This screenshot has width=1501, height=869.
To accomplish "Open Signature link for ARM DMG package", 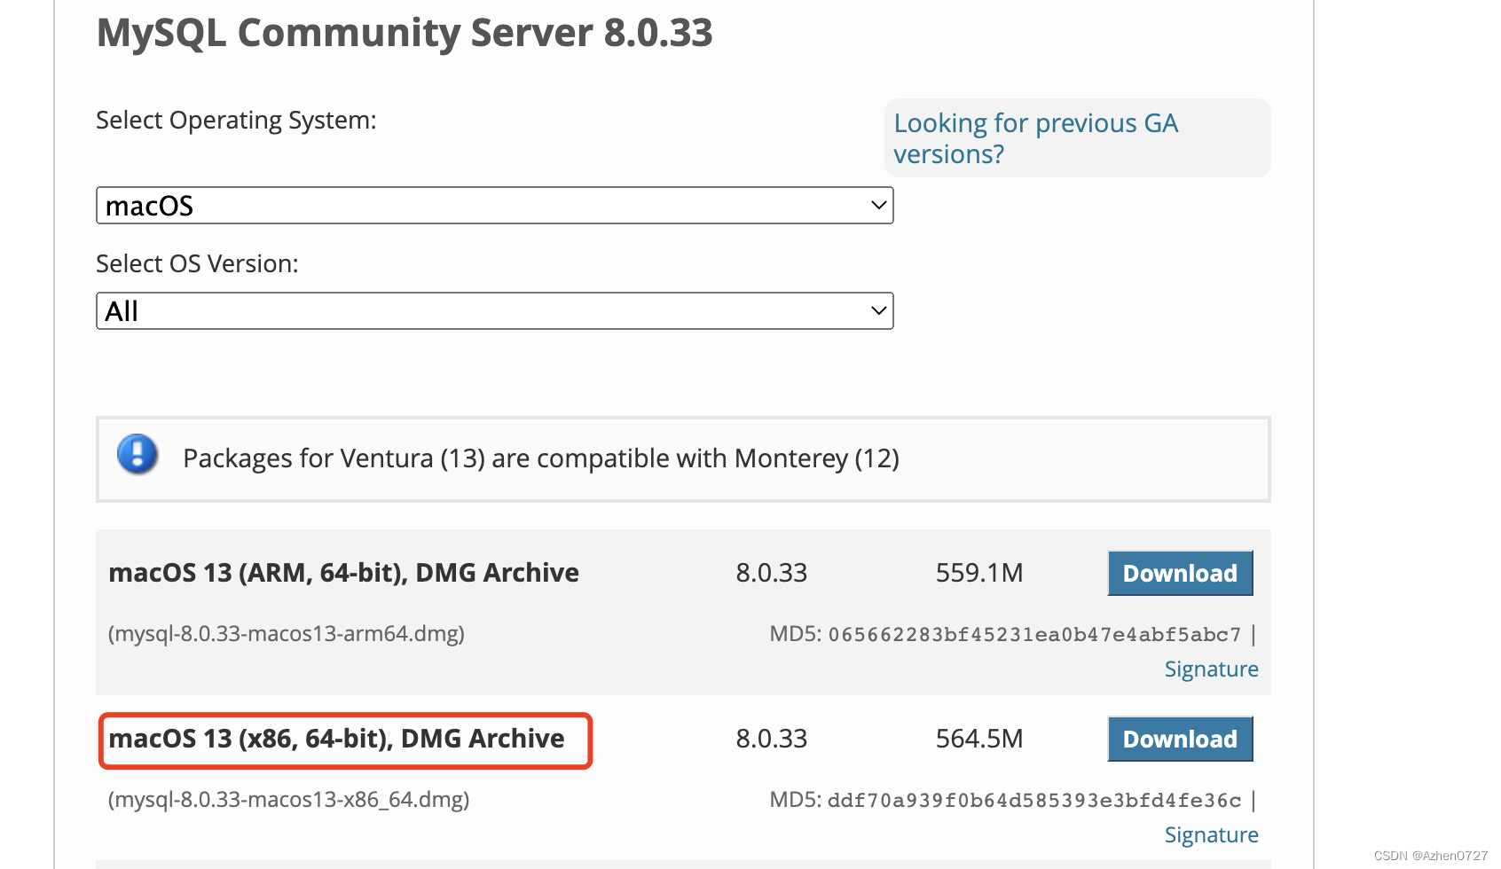I will tap(1211, 669).
